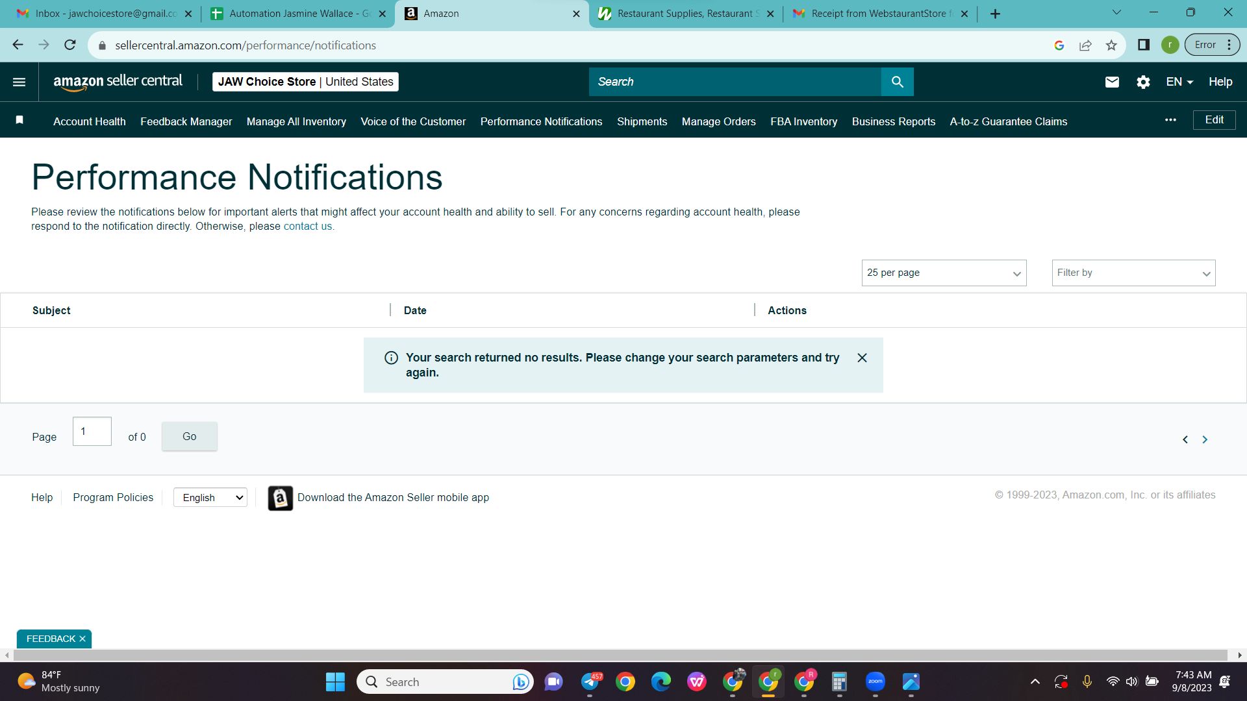The height and width of the screenshot is (701, 1247).
Task: Switch to the Receipt from WebstaurantStore tab
Action: point(879,14)
